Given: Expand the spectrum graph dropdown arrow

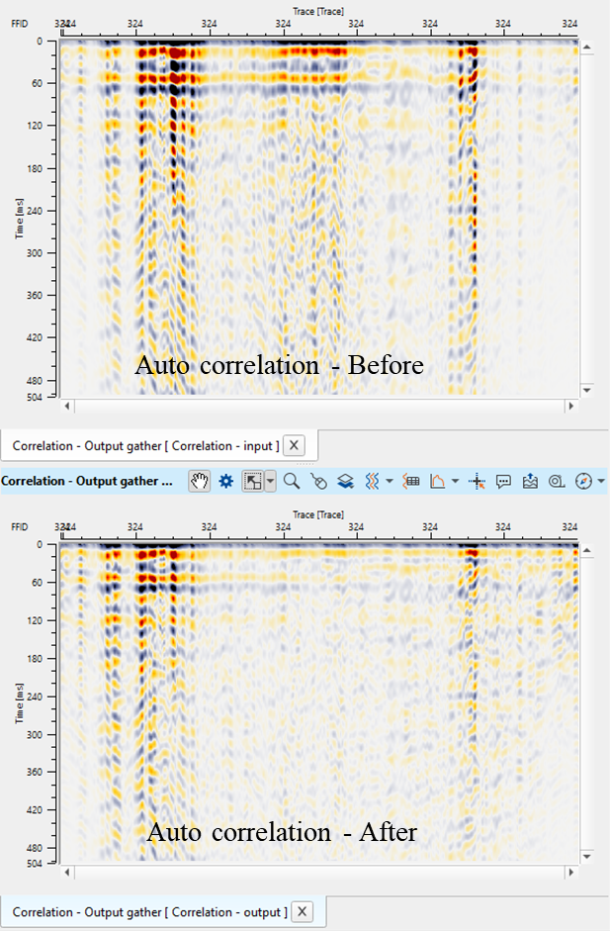Looking at the screenshot, I should point(455,481).
